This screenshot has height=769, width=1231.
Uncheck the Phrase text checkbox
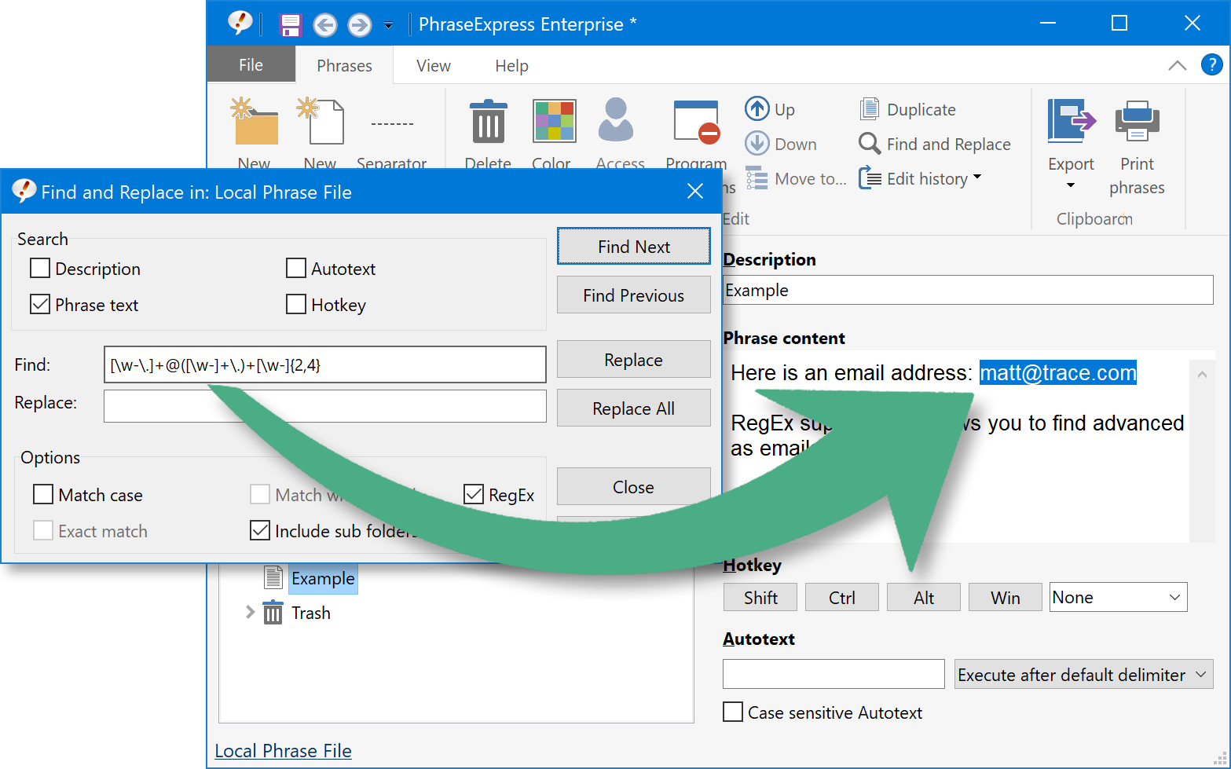point(40,305)
